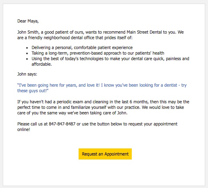Click the blue text "these guys out!"

(x=33, y=91)
